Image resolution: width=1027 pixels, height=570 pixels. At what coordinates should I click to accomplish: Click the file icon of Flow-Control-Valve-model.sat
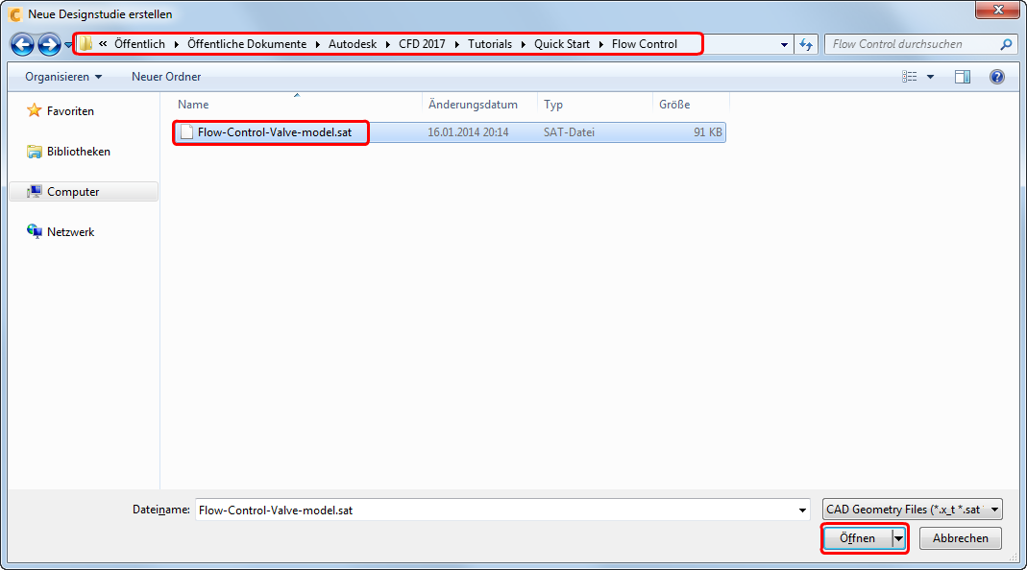(x=186, y=132)
